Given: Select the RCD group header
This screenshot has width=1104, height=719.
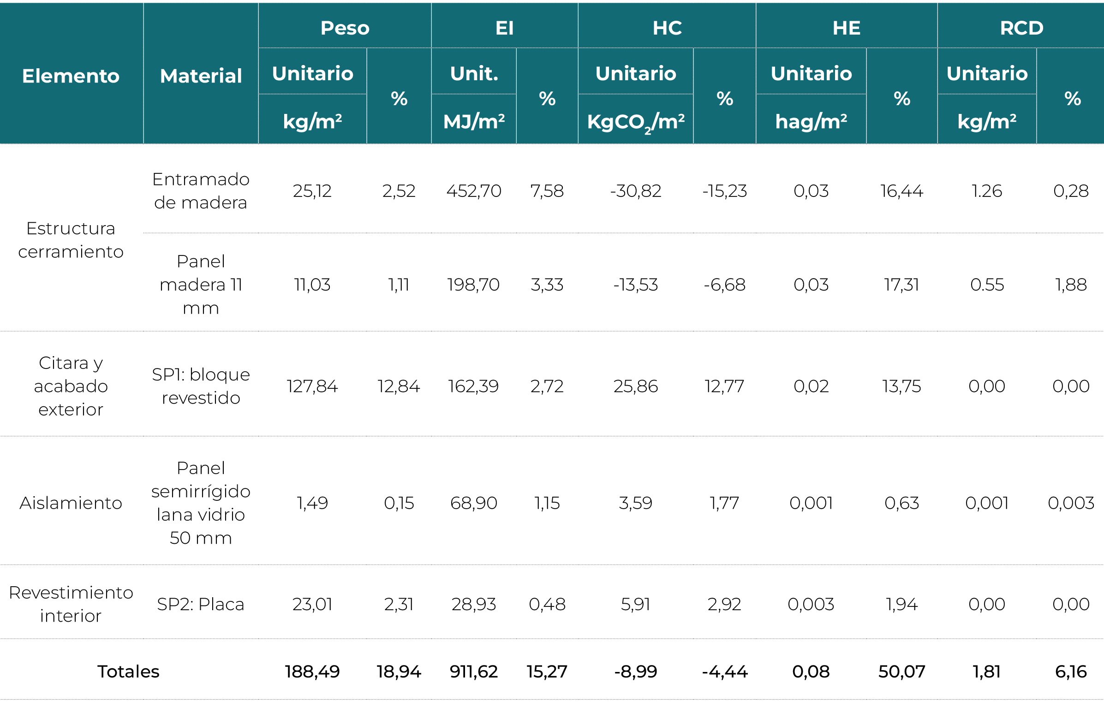Looking at the screenshot, I should [x=1021, y=28].
